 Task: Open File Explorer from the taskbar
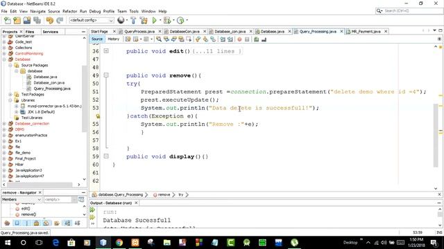click(x=167, y=243)
